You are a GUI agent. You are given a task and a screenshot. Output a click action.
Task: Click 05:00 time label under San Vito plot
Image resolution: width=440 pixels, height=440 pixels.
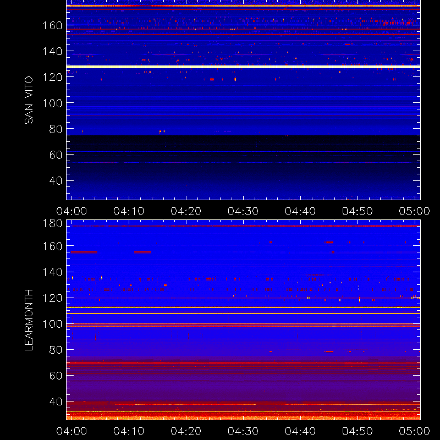point(415,211)
